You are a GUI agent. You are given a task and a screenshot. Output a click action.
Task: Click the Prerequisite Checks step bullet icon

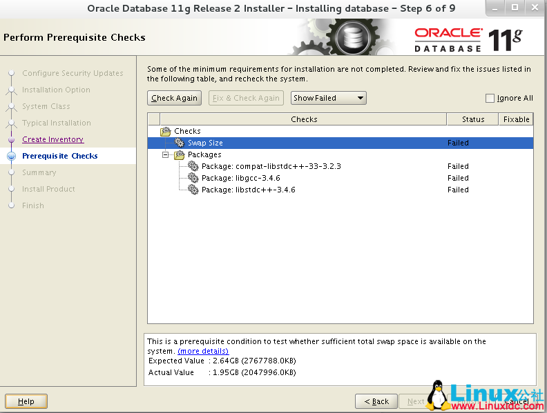(12, 156)
